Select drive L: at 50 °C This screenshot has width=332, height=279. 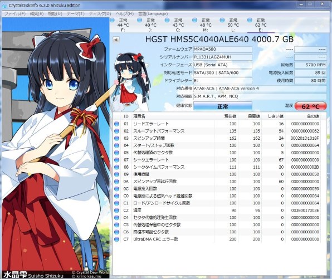click(233, 25)
